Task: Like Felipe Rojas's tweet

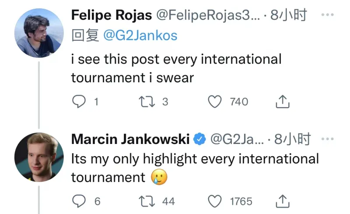Action: (215, 102)
